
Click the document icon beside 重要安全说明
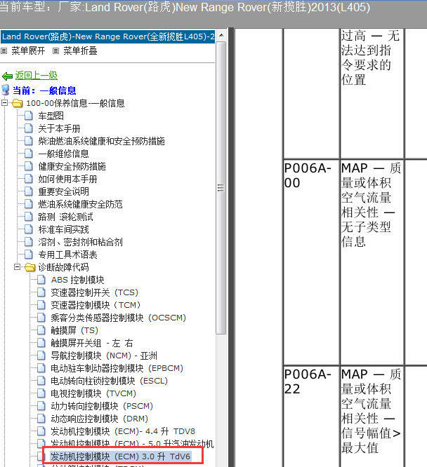point(28,191)
